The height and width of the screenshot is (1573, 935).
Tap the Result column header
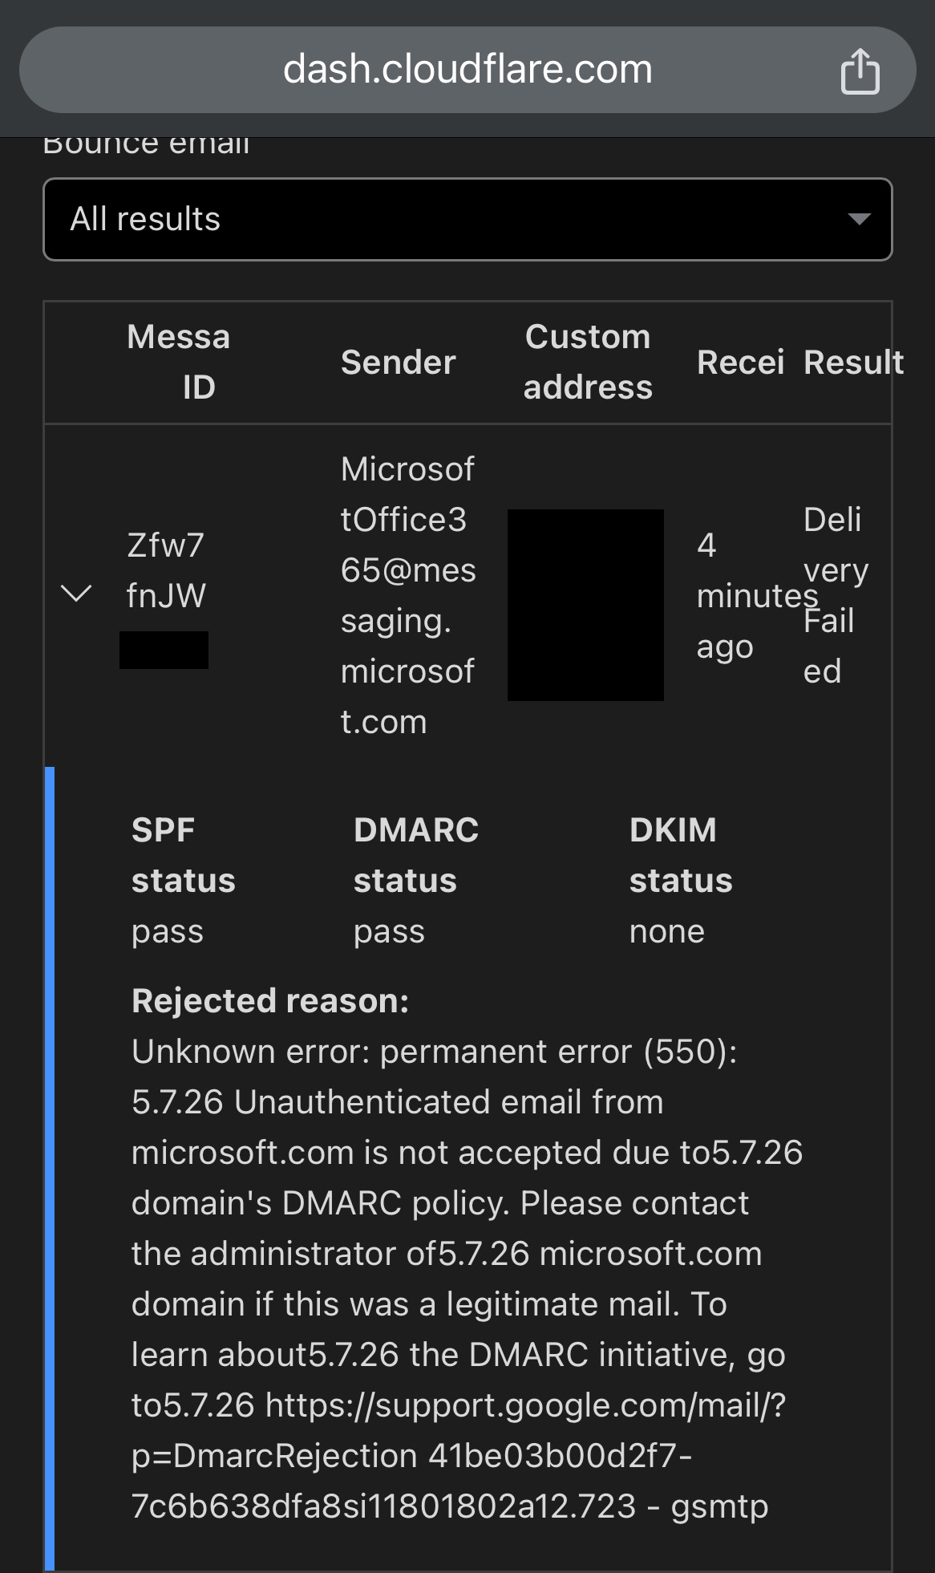(853, 361)
